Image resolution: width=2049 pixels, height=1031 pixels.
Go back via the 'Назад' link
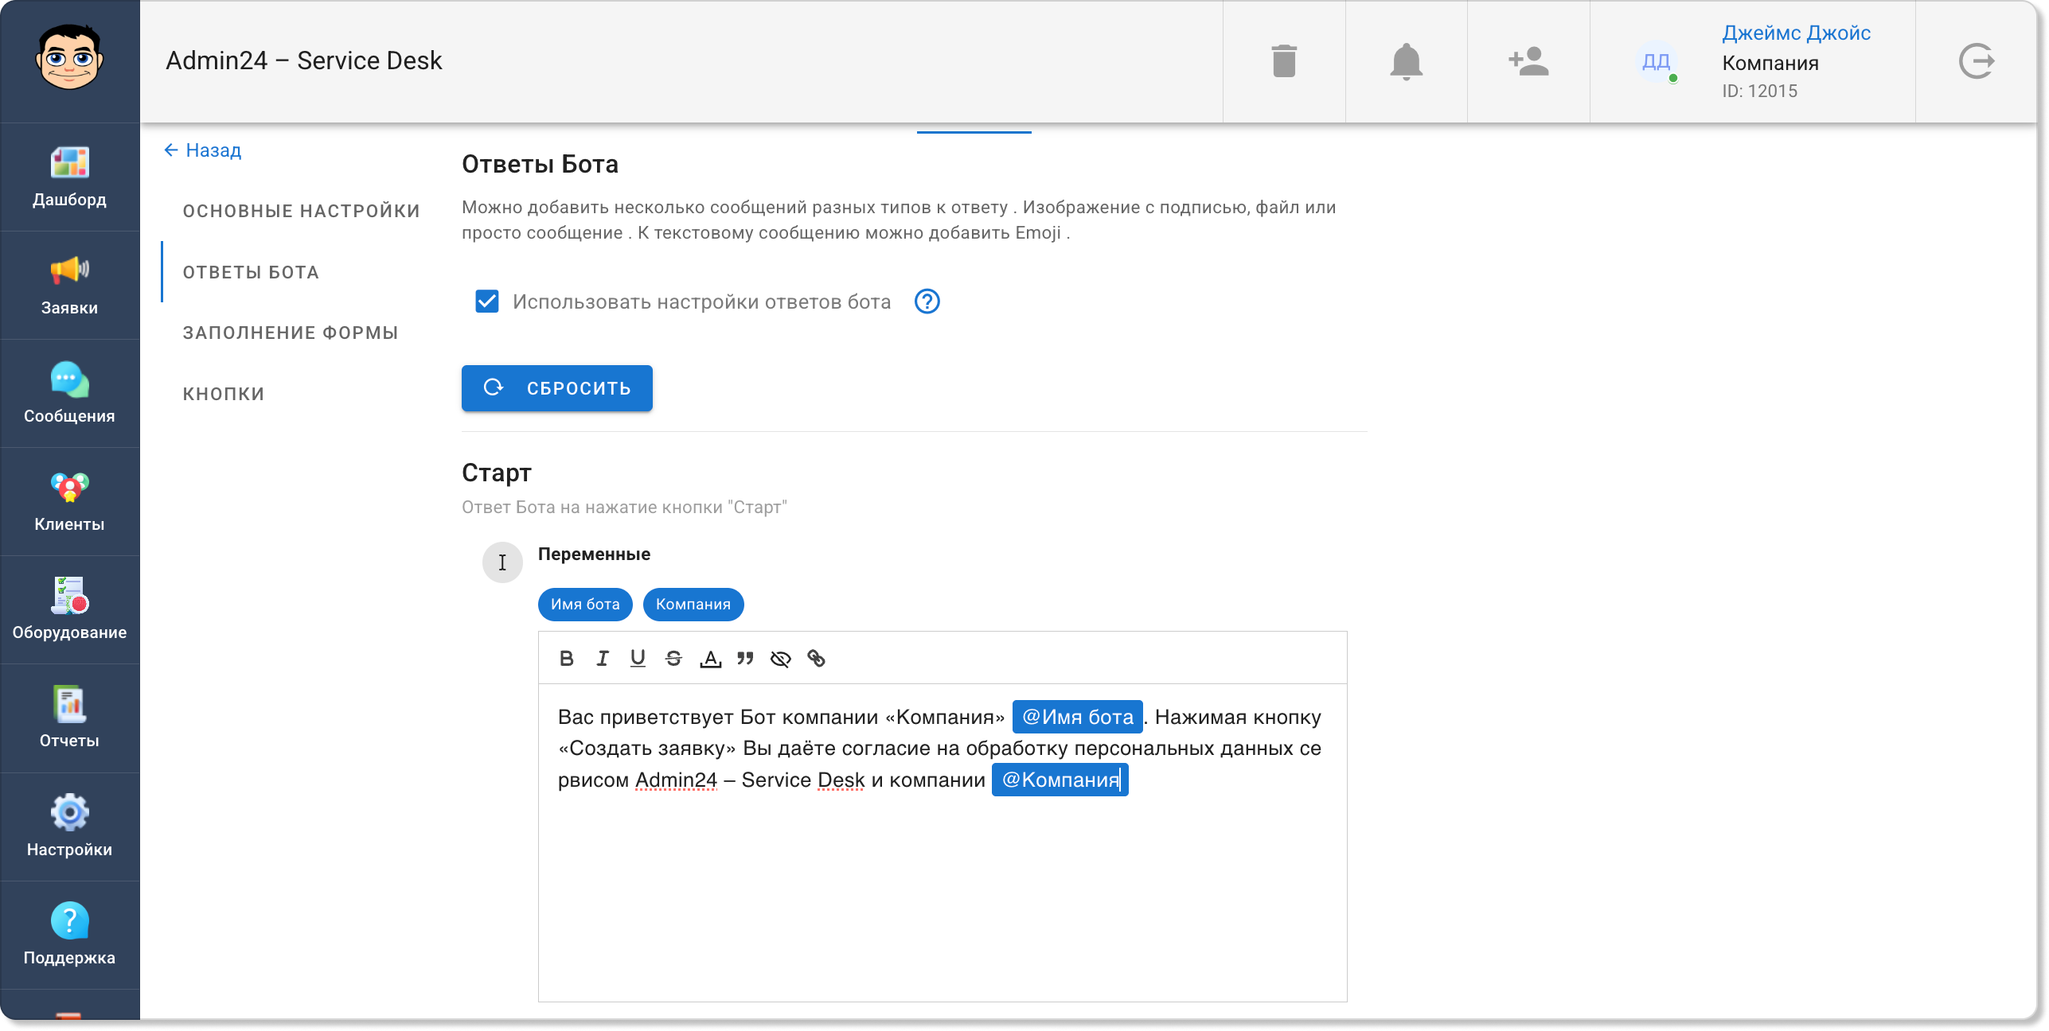(203, 150)
